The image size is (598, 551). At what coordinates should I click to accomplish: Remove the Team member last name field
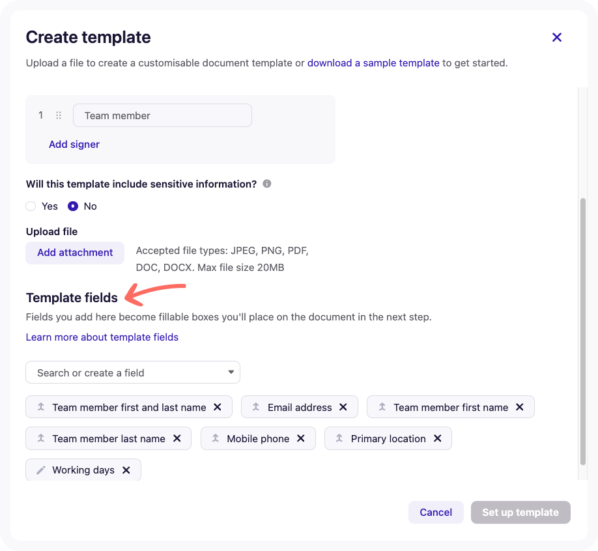click(x=177, y=438)
